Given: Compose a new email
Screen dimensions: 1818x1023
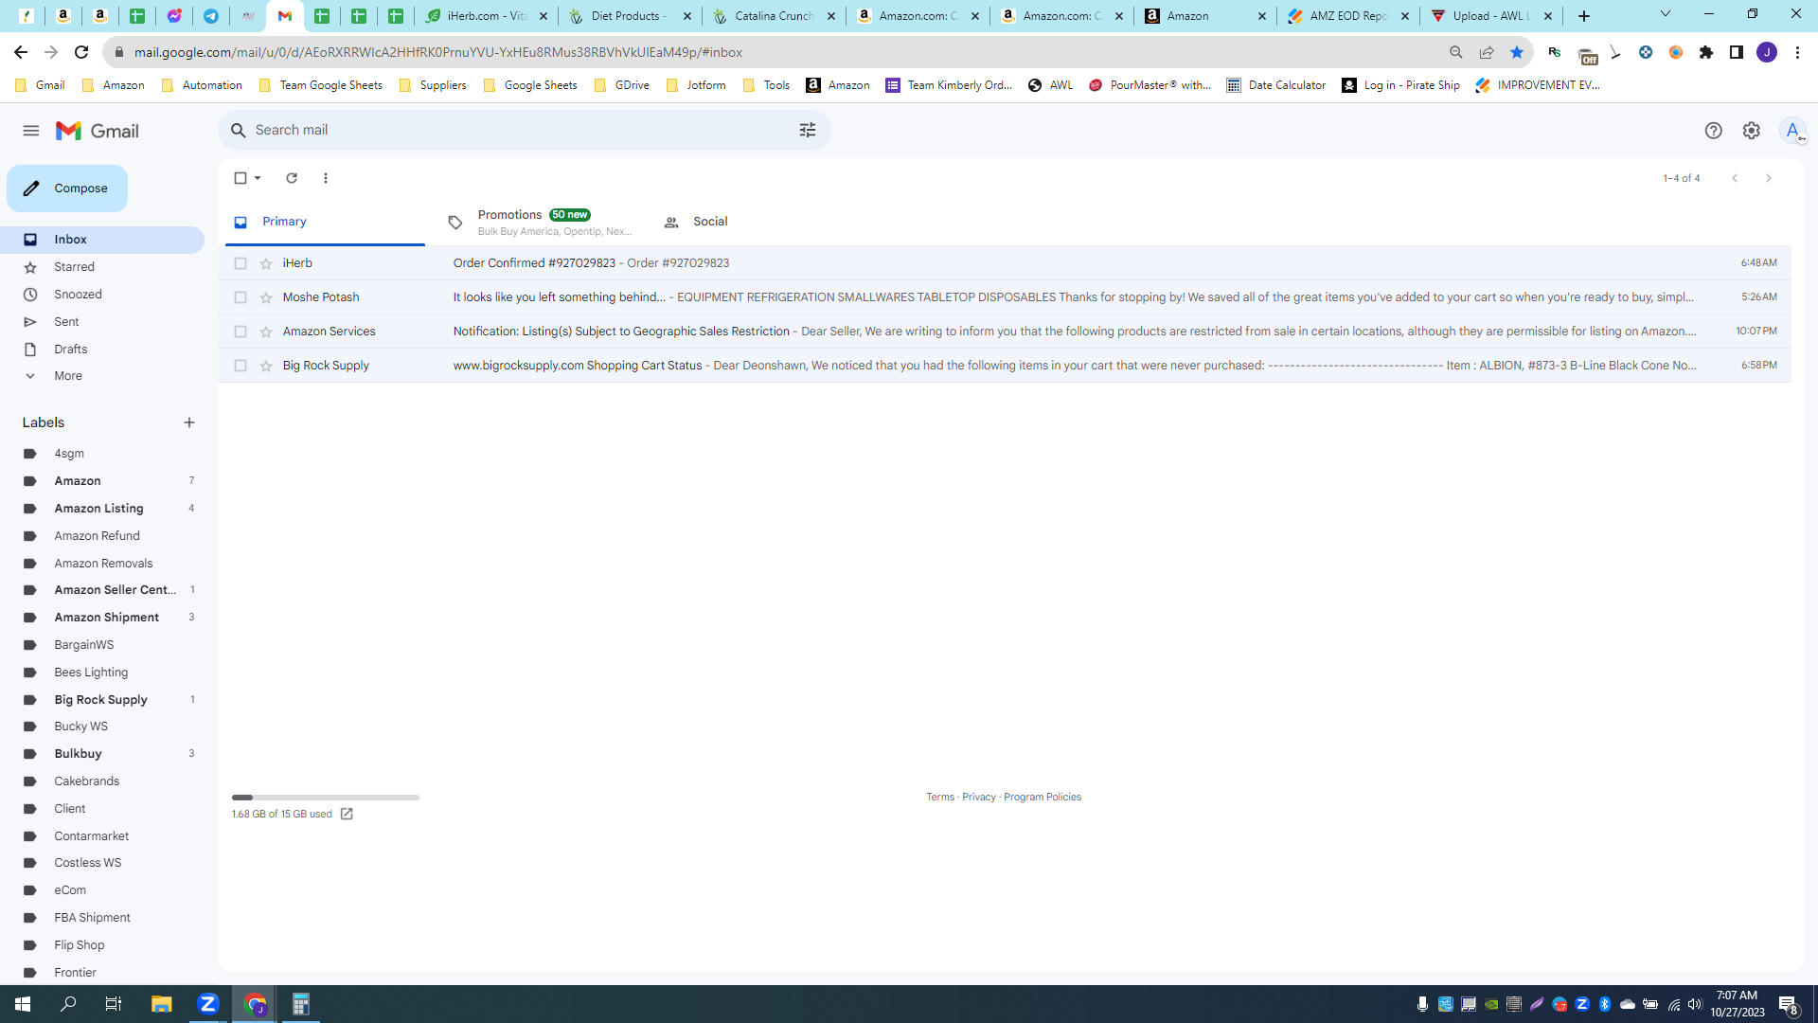Looking at the screenshot, I should point(67,188).
